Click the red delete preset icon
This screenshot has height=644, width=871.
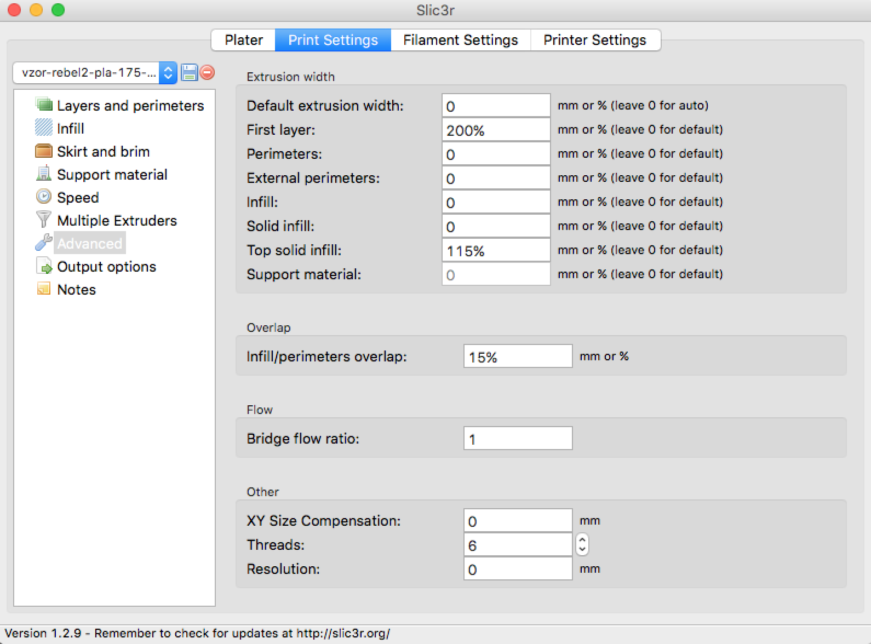(x=208, y=72)
